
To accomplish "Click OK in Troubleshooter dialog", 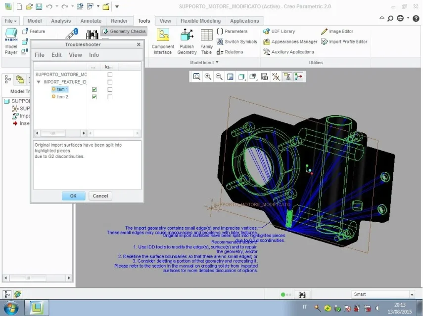I will (73, 196).
